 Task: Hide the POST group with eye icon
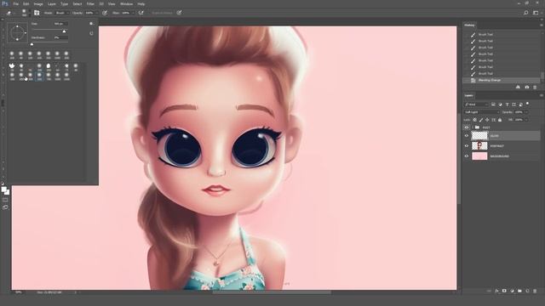(467, 127)
